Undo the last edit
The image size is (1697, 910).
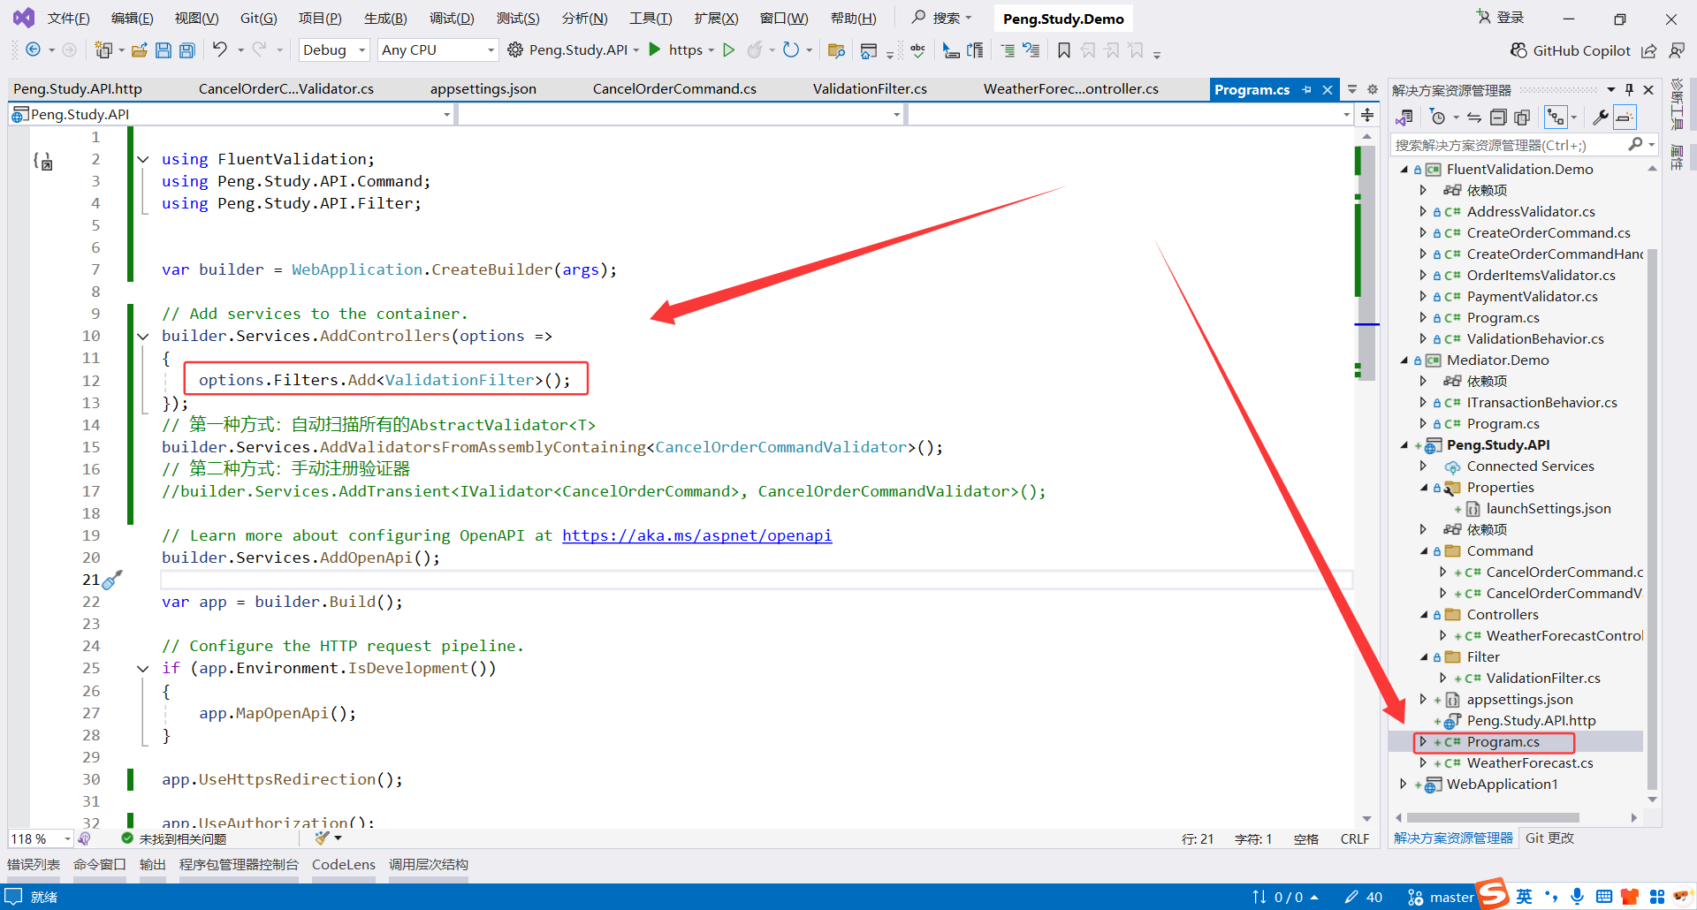pos(220,49)
